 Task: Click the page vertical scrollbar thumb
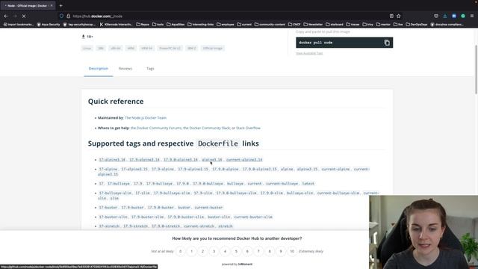(x=476, y=69)
